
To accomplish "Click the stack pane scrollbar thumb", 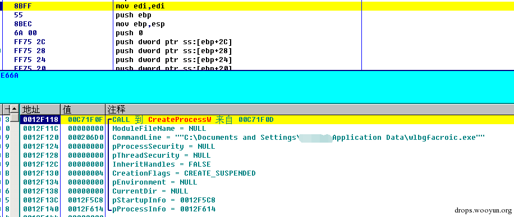I will point(15,117).
